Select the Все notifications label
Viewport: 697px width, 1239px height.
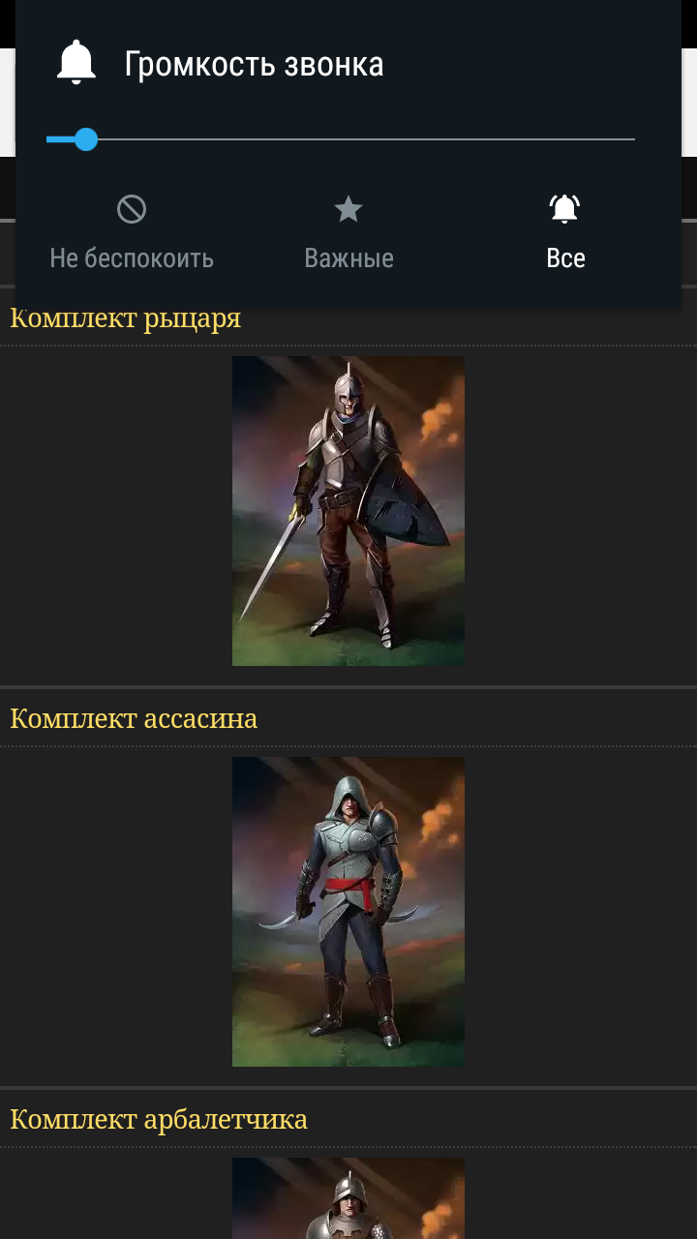pyautogui.click(x=565, y=258)
